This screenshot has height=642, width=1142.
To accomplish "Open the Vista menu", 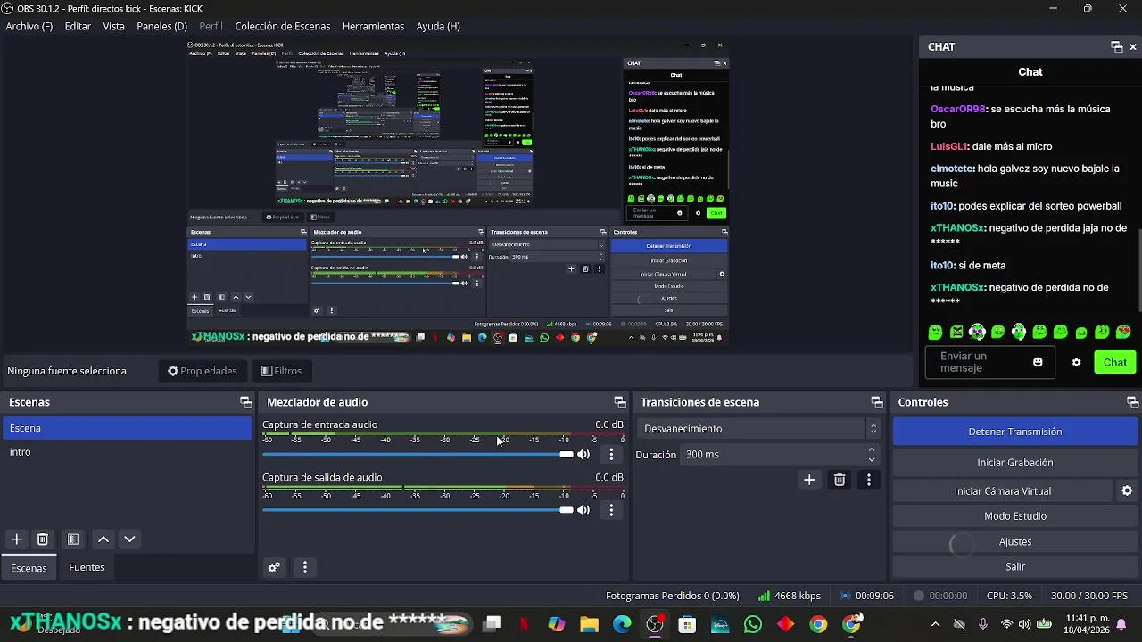I will (x=114, y=26).
